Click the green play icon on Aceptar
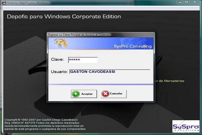The height and width of the screenshot is (135, 202). pos(76,94)
